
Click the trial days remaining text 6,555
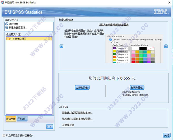pyautogui.click(x=125, y=78)
